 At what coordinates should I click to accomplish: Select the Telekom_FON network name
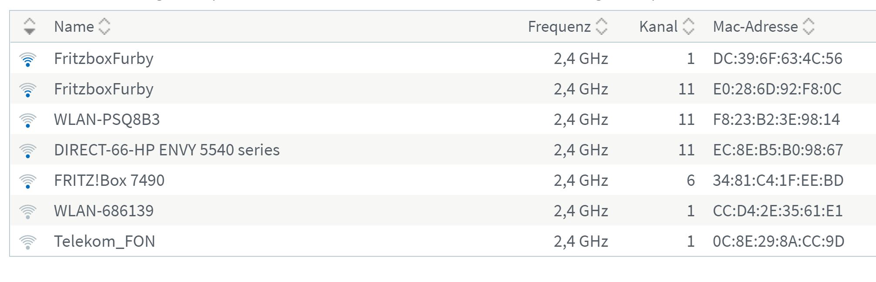pos(104,242)
